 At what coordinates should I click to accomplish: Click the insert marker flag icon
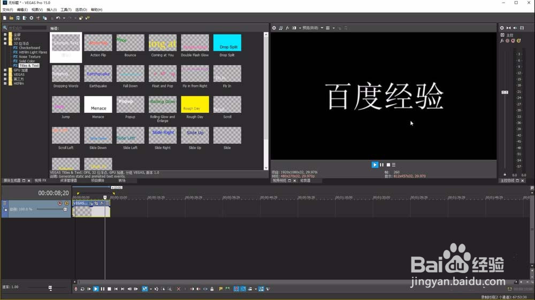coord(221,289)
